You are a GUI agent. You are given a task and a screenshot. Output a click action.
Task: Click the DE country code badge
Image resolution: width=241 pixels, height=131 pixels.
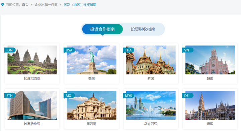[188, 96]
